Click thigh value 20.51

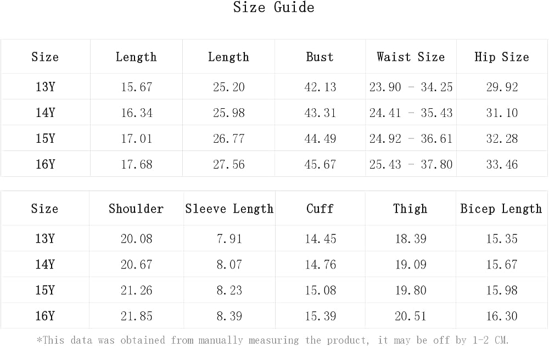pos(410,316)
